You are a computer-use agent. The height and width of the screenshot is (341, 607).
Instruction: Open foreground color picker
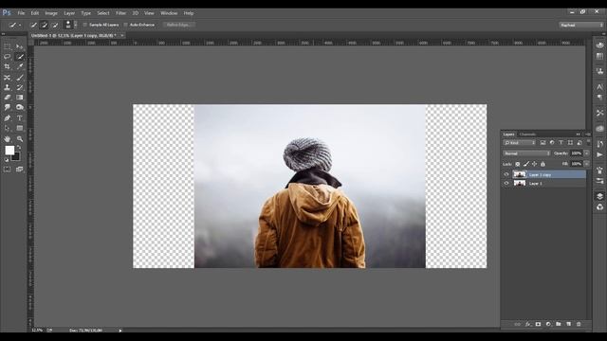[x=9, y=150]
